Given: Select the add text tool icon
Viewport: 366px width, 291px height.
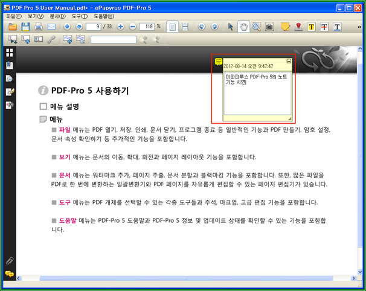Looking at the screenshot, I should point(25,39).
